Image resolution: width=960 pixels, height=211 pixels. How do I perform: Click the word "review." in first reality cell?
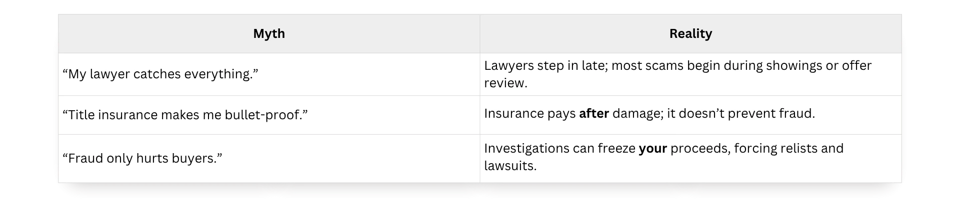point(505,83)
